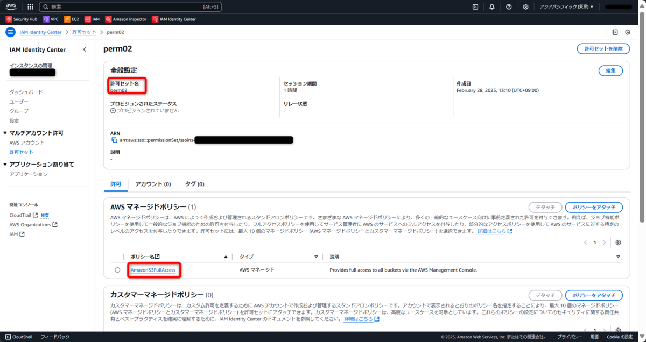Open プライバシー footer link
This screenshot has height=342, width=646.
[x=570, y=337]
